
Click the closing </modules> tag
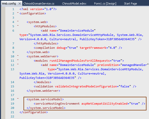point(42,82)
